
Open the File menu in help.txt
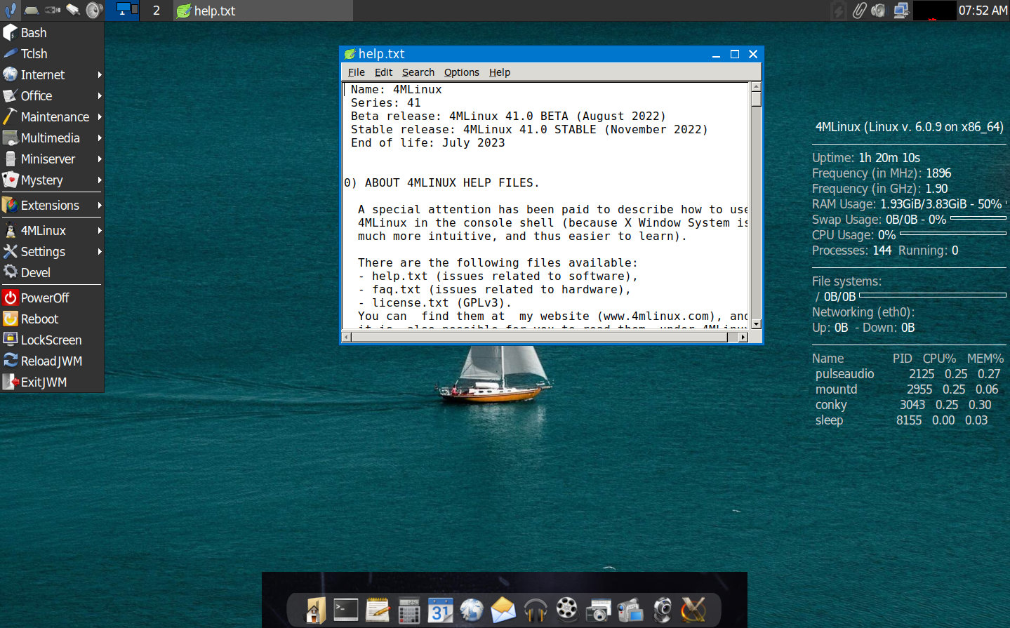click(356, 72)
